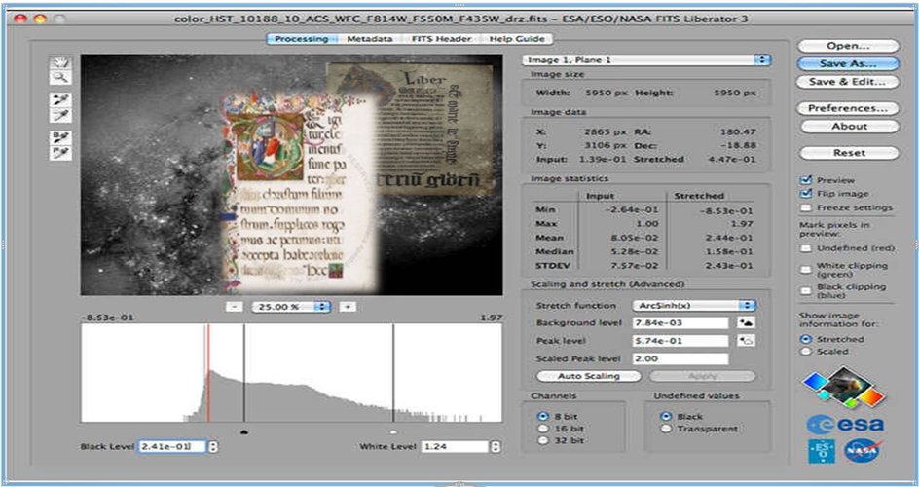Click the Save & Edit... button

[848, 82]
